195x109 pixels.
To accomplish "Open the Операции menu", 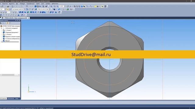I will coord(22,4).
